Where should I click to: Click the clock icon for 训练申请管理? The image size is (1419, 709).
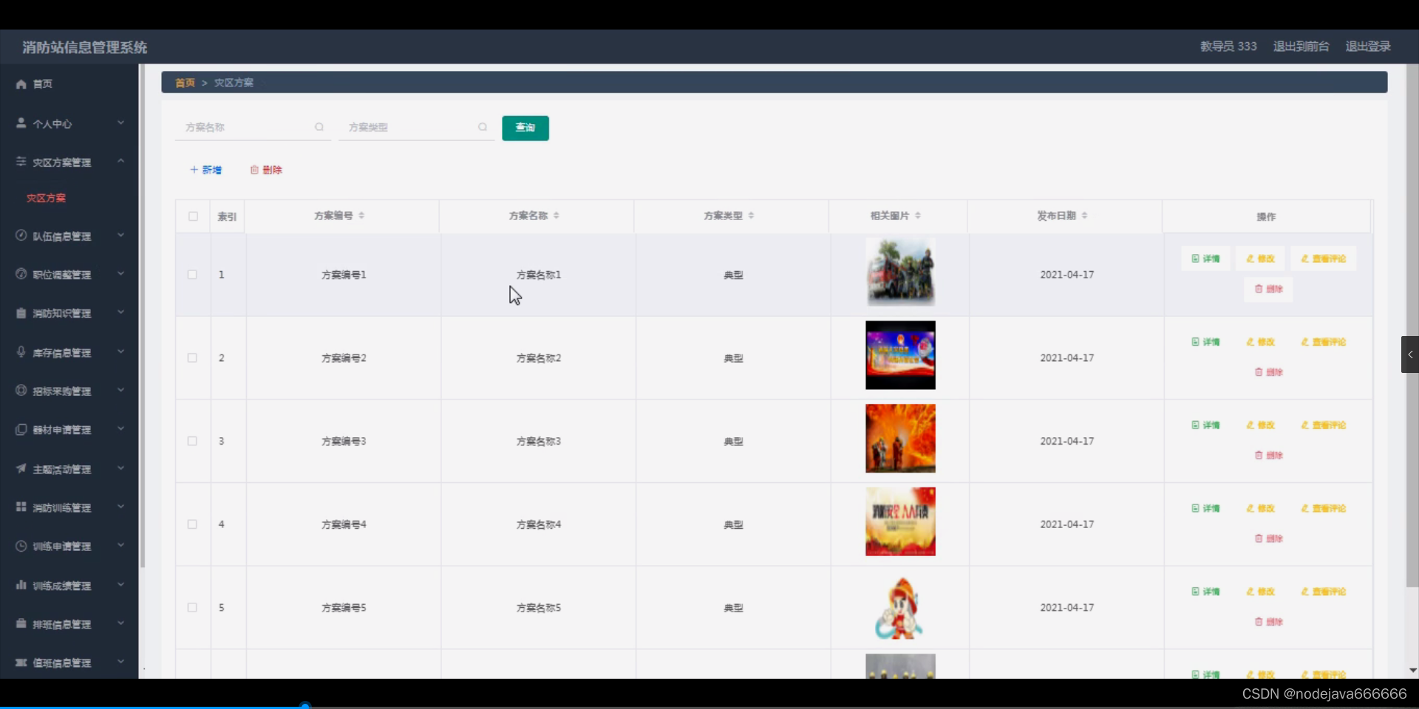[x=21, y=546]
